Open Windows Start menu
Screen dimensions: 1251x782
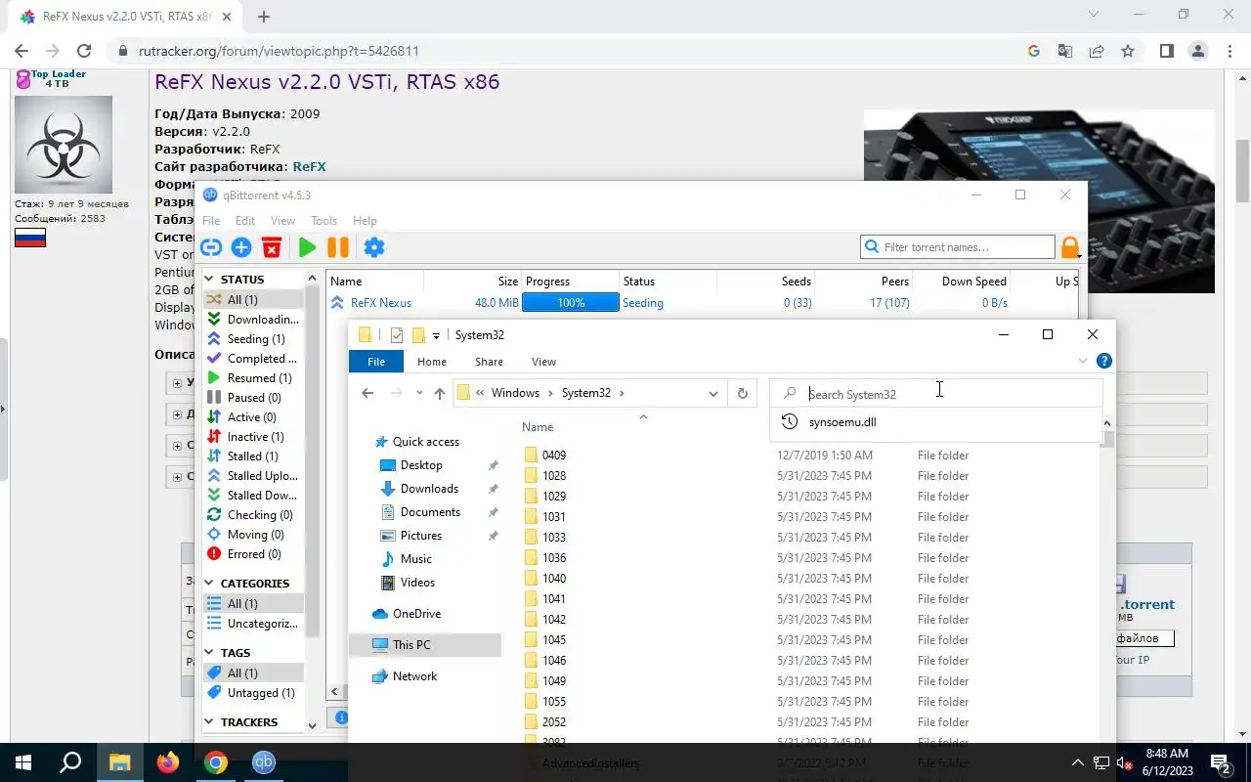[x=22, y=762]
